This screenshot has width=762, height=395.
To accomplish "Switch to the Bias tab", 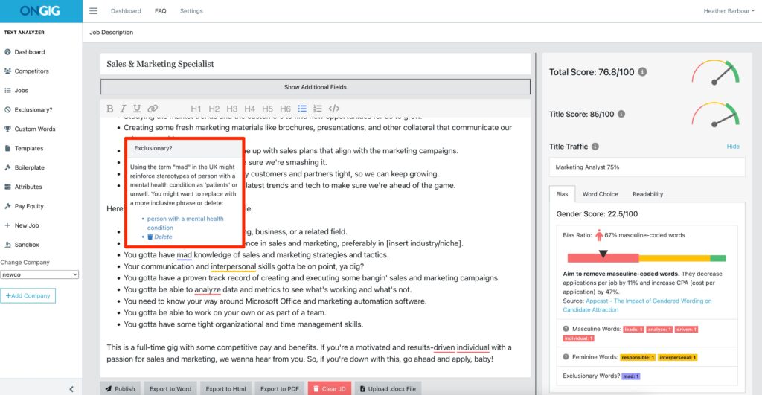I will click(x=563, y=194).
